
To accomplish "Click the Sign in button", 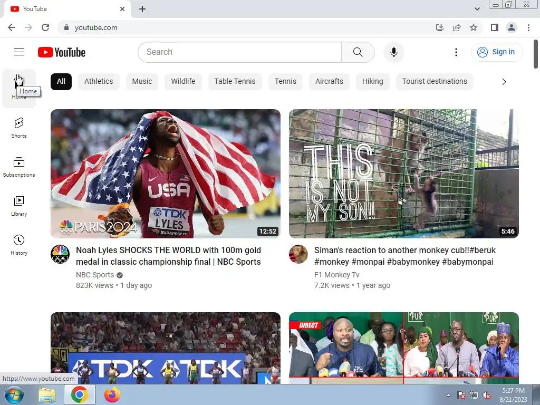I will click(x=497, y=52).
